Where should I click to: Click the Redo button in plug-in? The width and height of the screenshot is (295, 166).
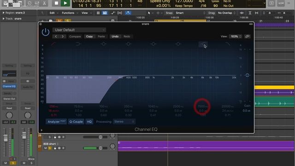(127, 36)
